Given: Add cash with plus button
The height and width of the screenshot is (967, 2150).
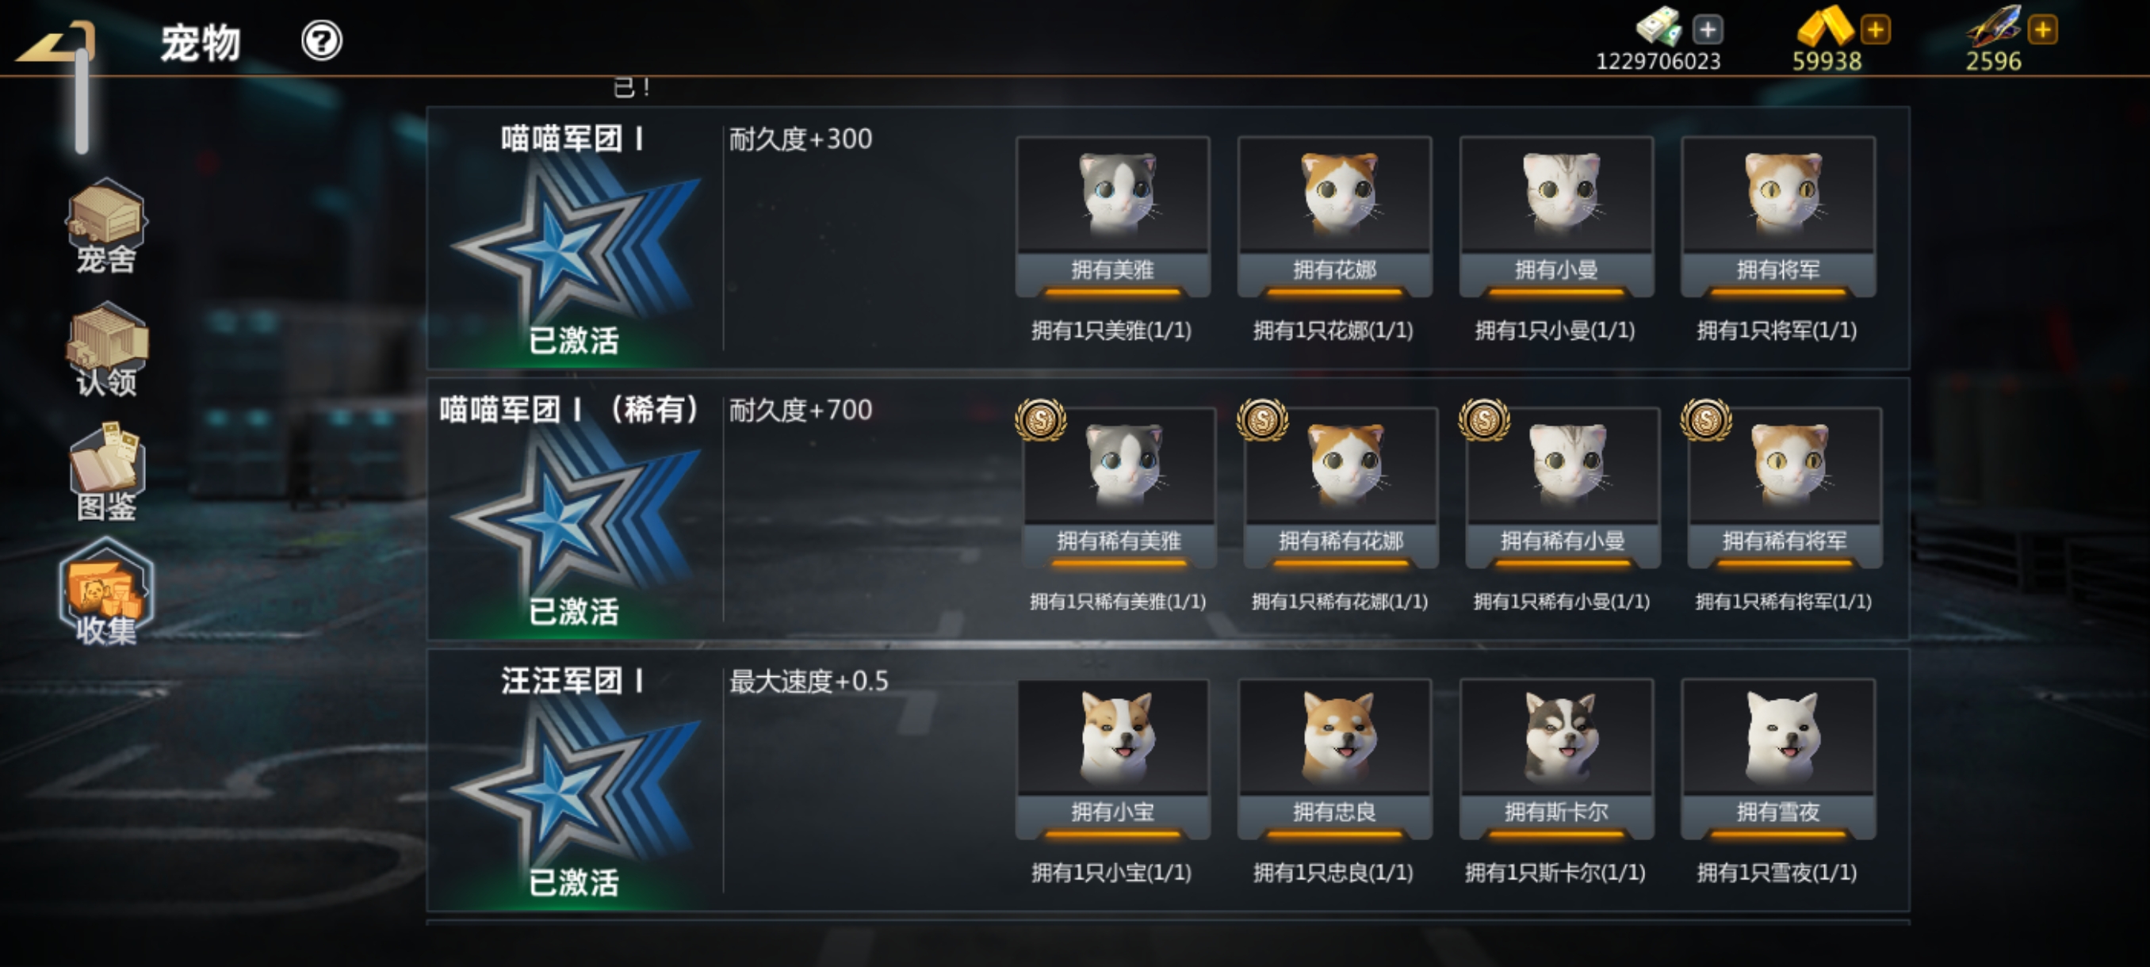Looking at the screenshot, I should [x=1708, y=30].
